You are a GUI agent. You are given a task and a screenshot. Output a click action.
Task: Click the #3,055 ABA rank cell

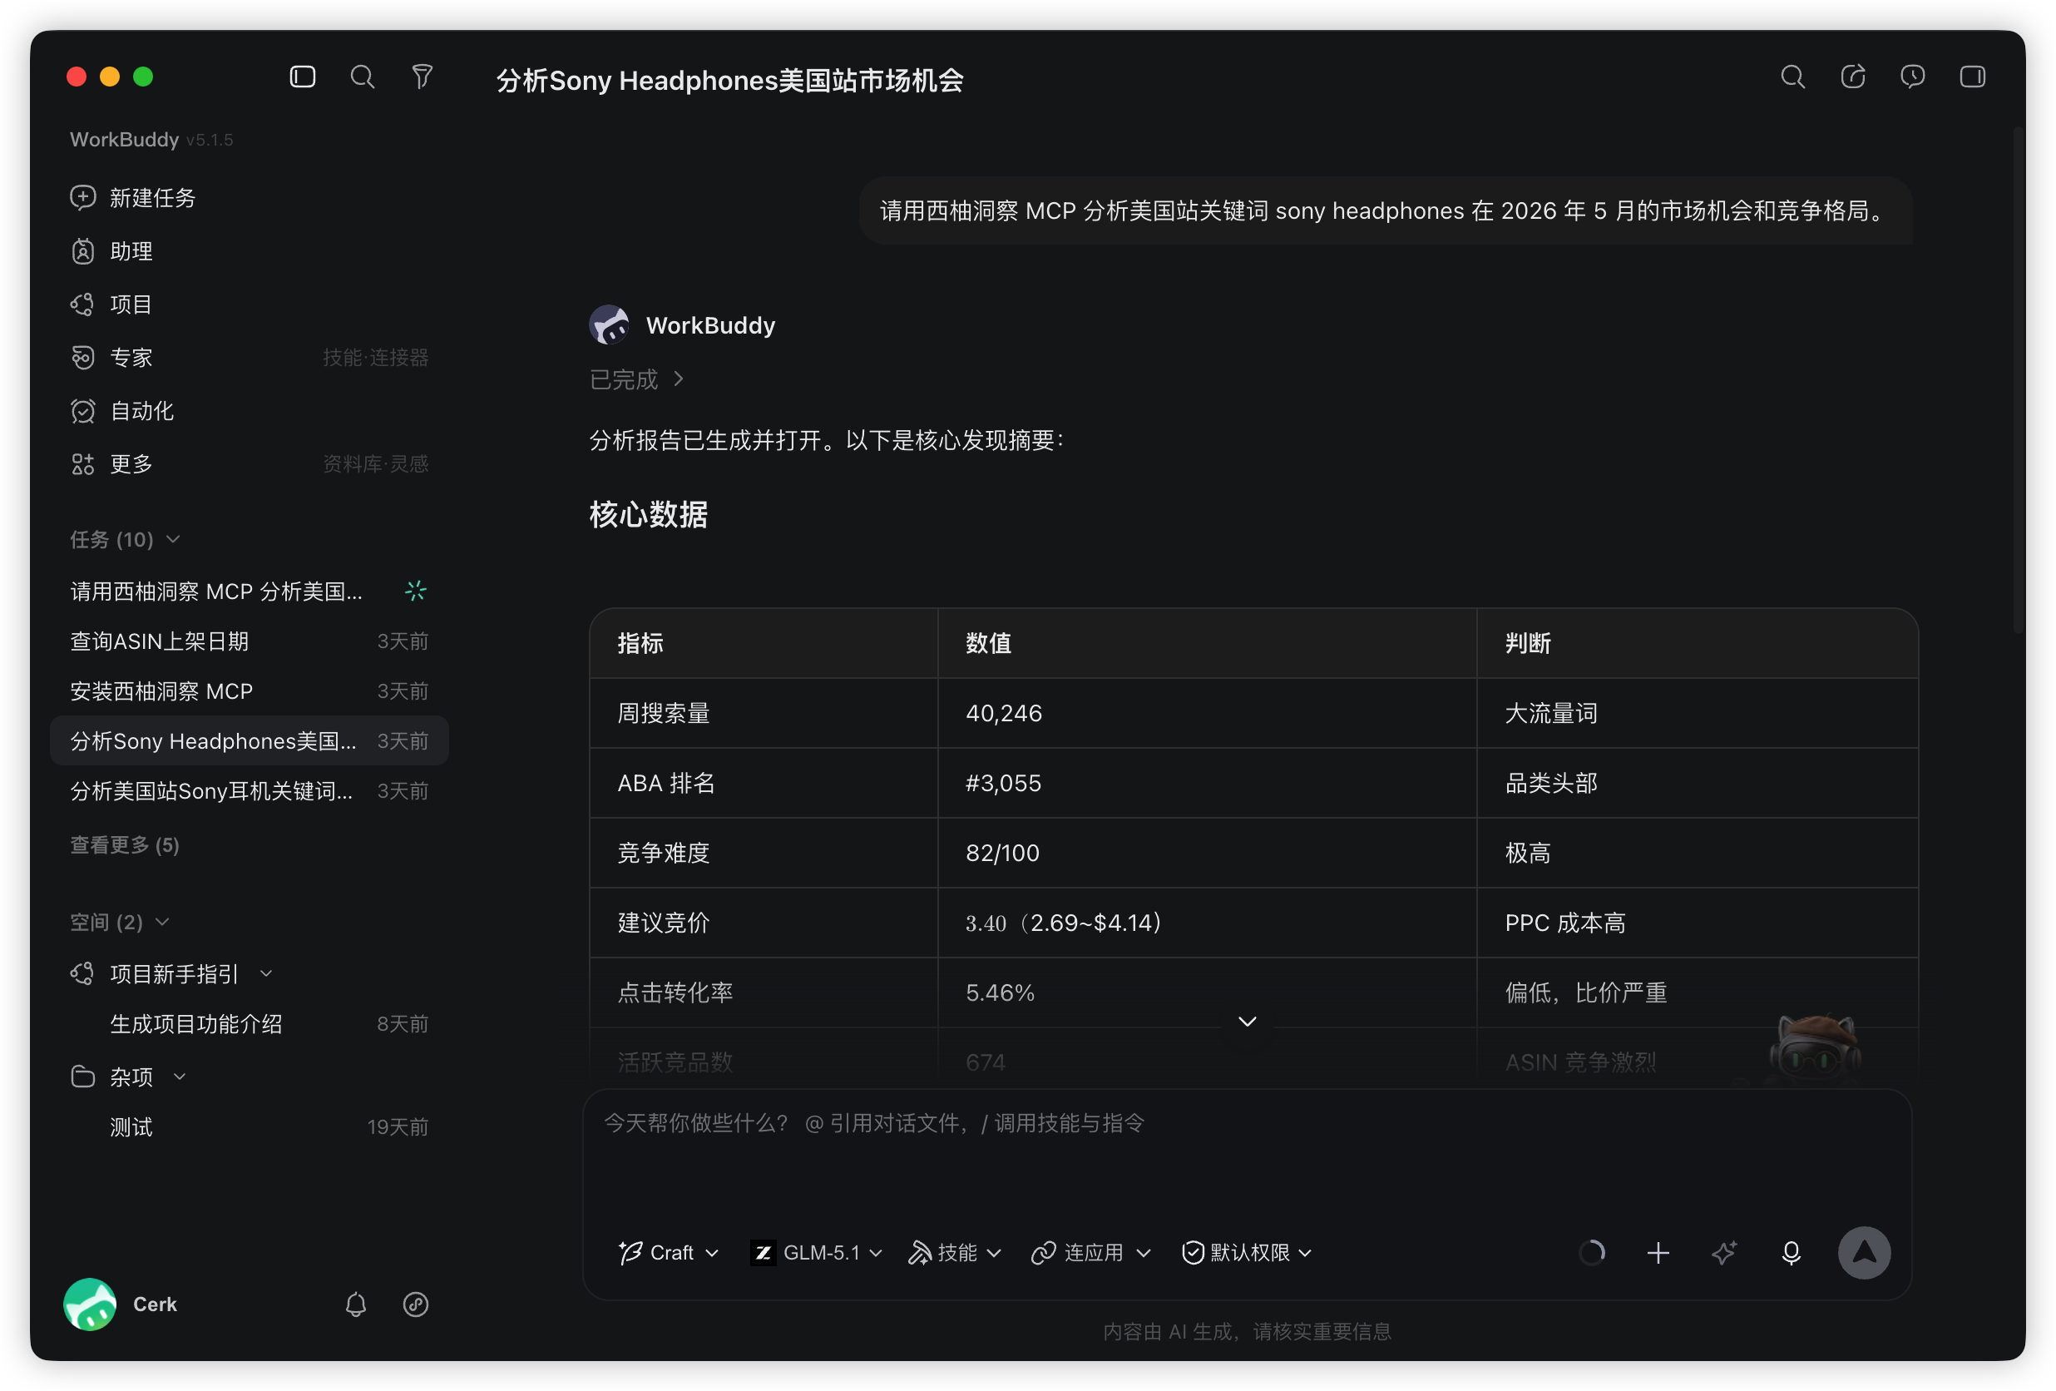click(1207, 783)
